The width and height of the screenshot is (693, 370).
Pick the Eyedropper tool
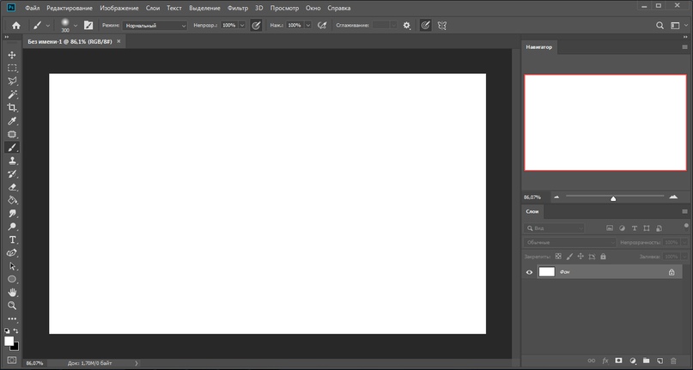12,121
